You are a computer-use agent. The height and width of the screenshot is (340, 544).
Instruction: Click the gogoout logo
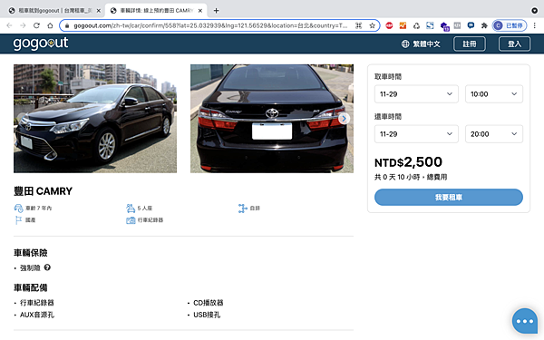coord(41,44)
